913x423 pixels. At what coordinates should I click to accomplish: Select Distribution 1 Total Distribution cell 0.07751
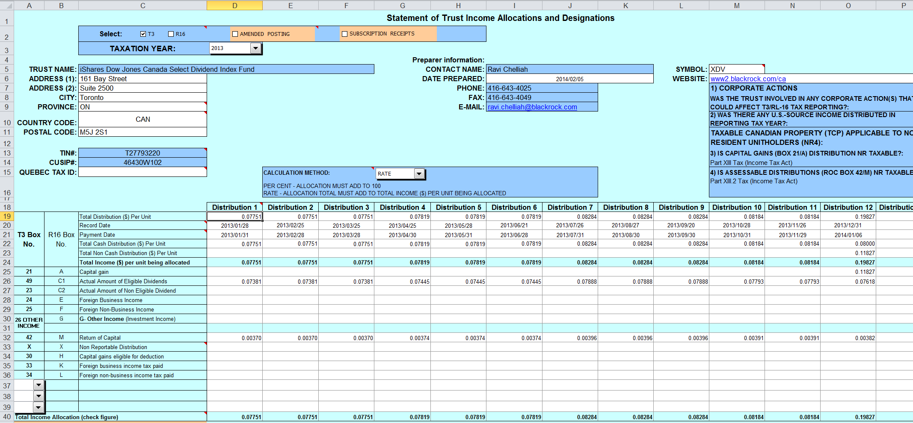[235, 217]
